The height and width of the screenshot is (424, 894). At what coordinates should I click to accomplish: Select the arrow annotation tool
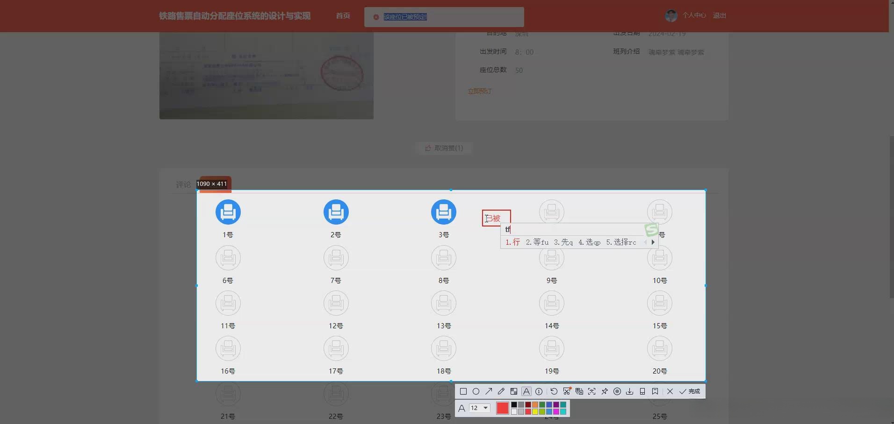[x=489, y=391]
